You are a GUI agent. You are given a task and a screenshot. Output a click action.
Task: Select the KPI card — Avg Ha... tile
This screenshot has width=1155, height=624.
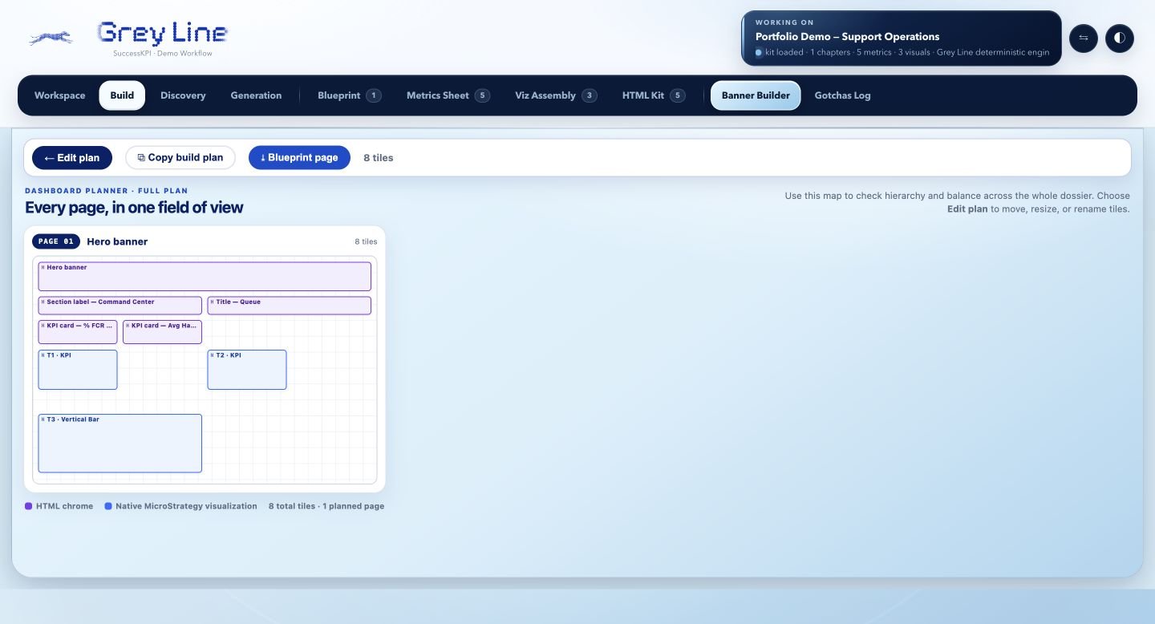tap(163, 332)
